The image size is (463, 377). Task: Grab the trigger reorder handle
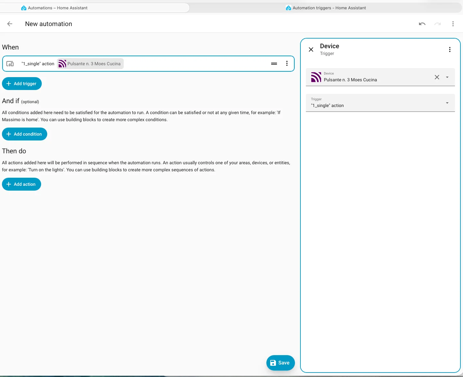tap(274, 64)
